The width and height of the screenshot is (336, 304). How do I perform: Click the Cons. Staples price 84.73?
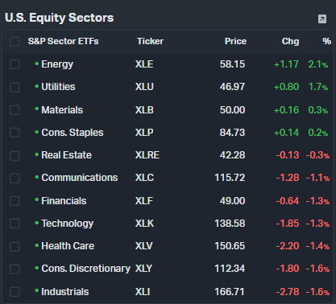tap(232, 133)
